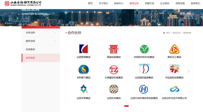
Task: Expand the 服务领域 sidebar chevron
Action: (x=55, y=41)
